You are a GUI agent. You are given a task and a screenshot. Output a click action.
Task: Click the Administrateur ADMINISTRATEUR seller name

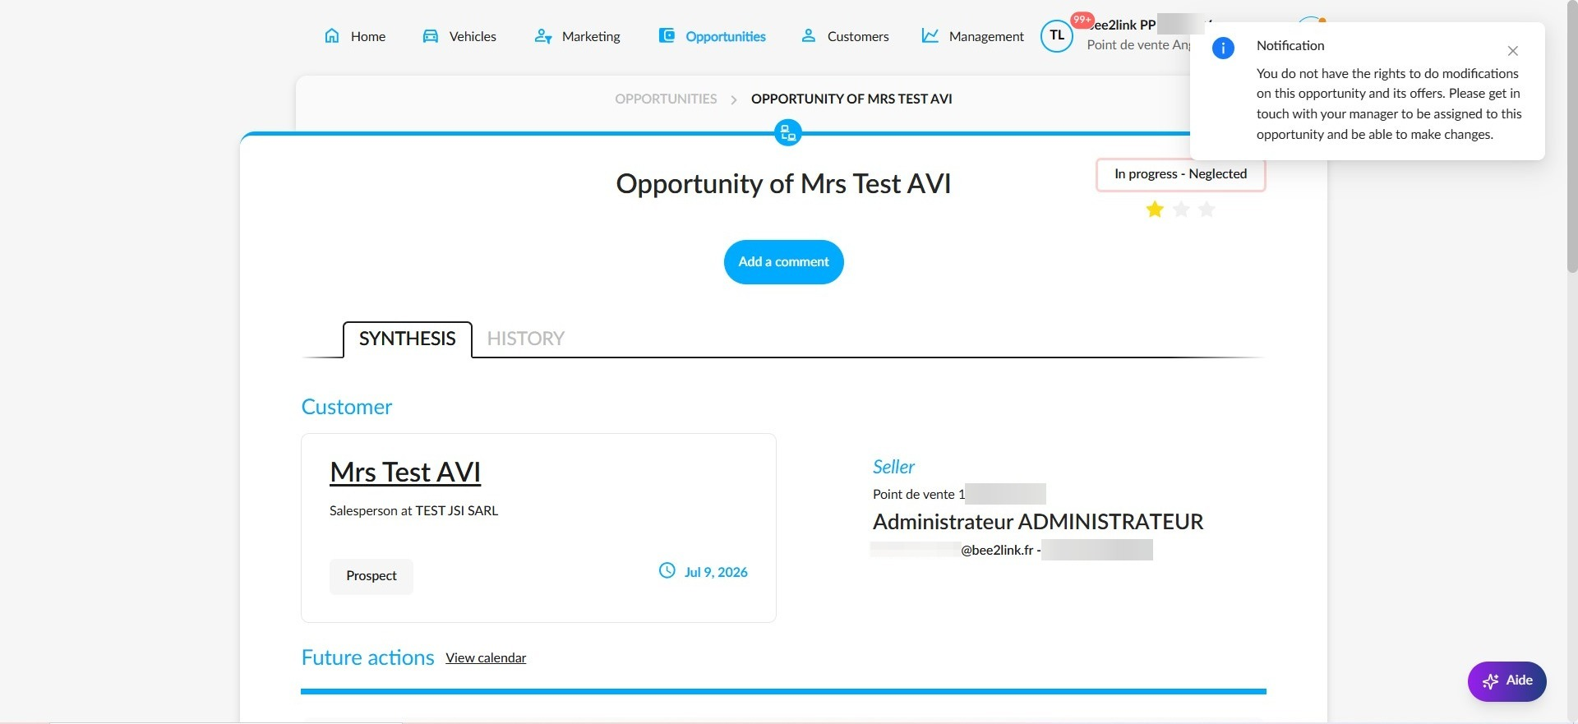pyautogui.click(x=1038, y=522)
